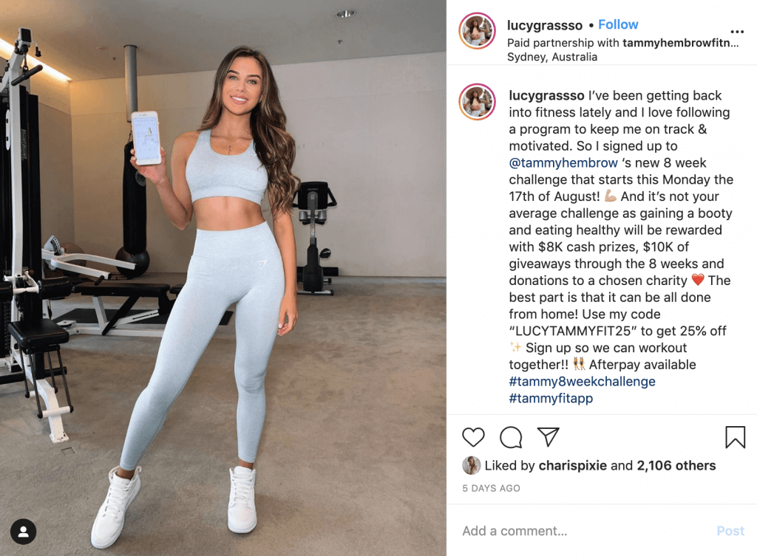Open the tammyhembrowfitn... paid partnership link
This screenshot has height=556, width=757.
pyautogui.click(x=681, y=43)
